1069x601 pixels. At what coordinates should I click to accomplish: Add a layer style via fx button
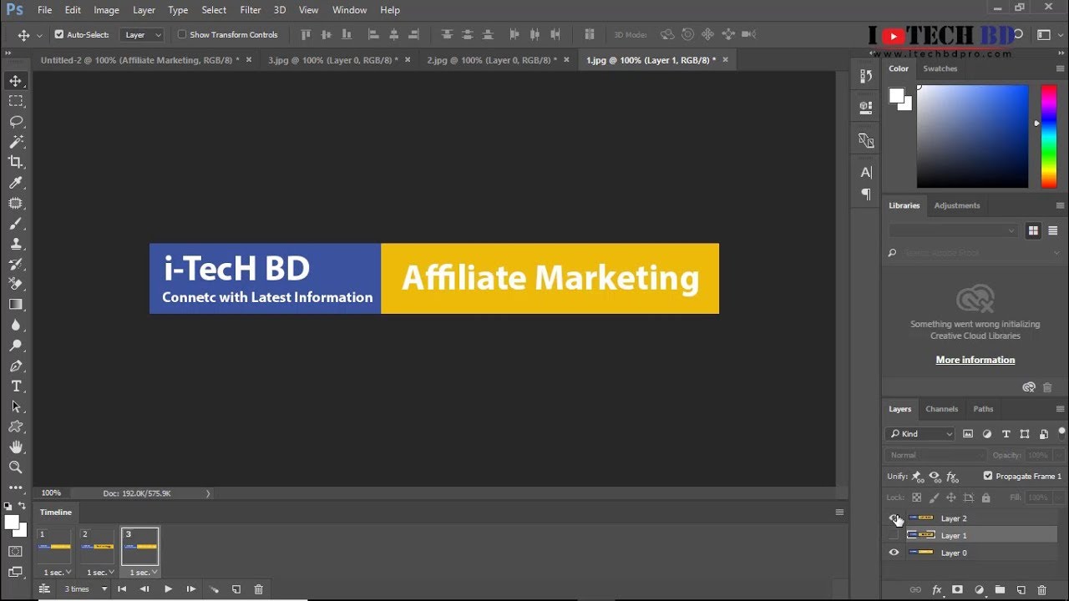click(936, 589)
